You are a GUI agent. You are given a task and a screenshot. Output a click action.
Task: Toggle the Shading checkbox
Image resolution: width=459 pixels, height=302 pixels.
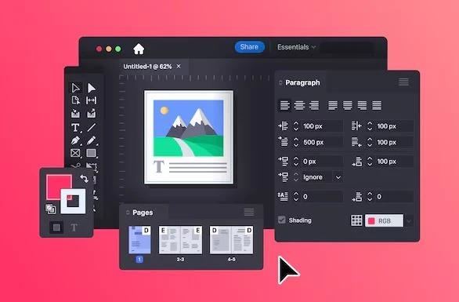[282, 220]
